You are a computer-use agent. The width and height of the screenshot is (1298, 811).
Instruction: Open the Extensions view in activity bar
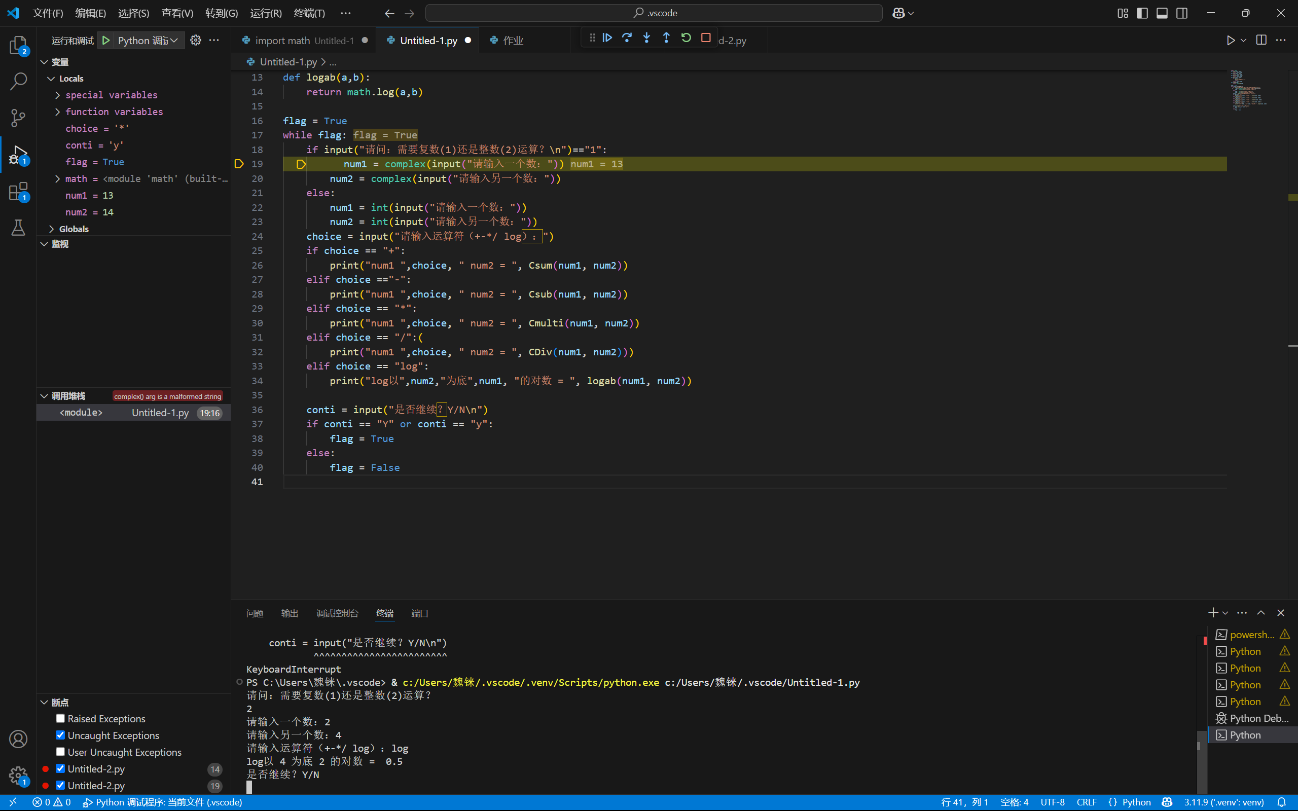tap(18, 192)
